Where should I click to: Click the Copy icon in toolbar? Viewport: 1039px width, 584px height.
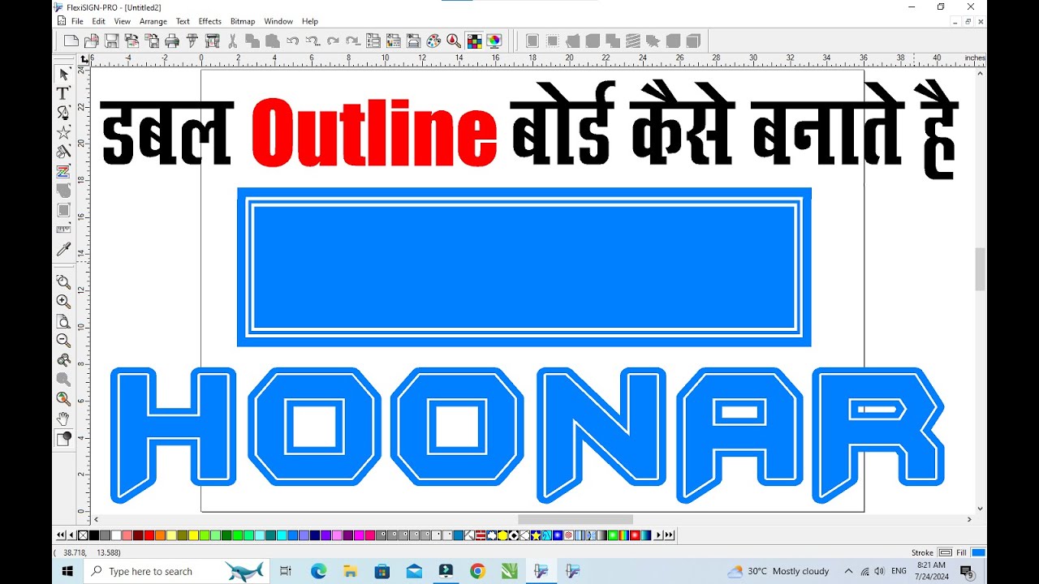[x=252, y=41]
